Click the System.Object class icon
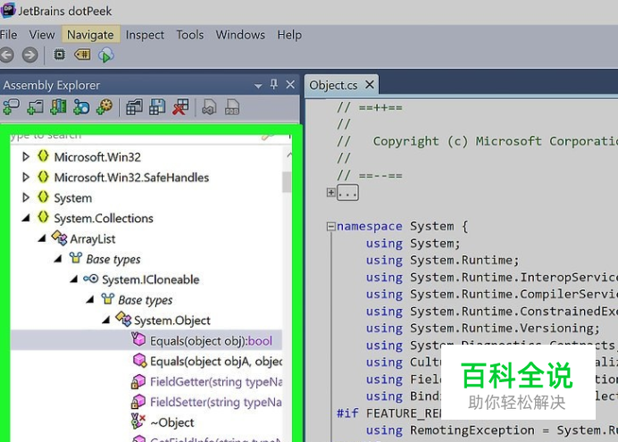Screen dimensions: 618x442 click(x=123, y=319)
